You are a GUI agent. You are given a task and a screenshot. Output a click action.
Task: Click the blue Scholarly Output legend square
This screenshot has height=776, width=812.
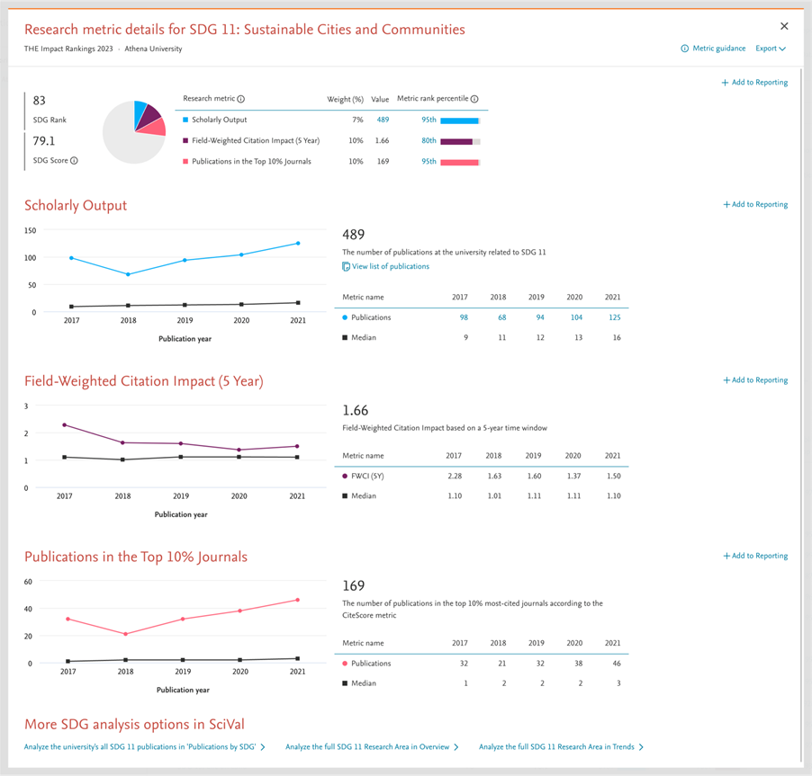185,120
